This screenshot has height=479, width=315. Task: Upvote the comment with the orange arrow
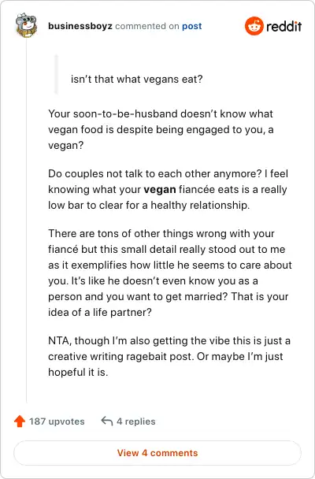20,421
